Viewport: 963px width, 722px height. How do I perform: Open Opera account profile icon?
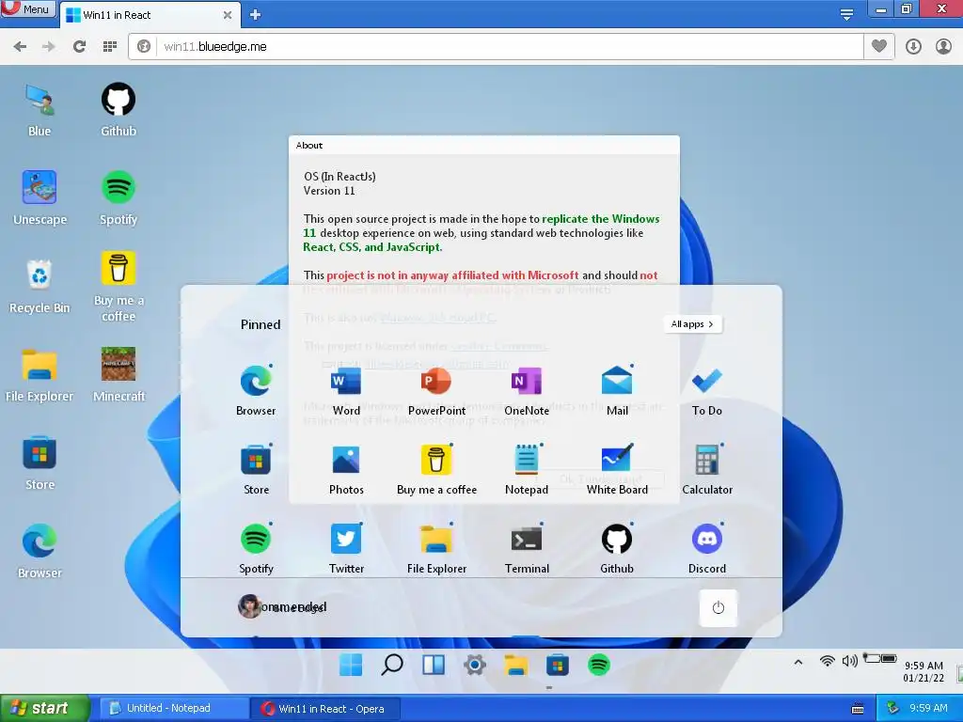click(943, 47)
